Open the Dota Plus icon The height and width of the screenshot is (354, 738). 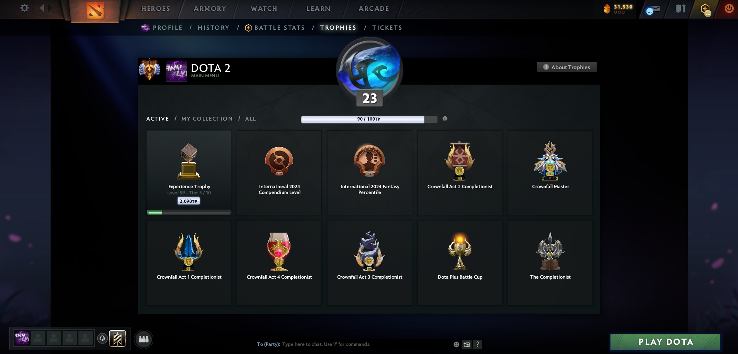[706, 9]
